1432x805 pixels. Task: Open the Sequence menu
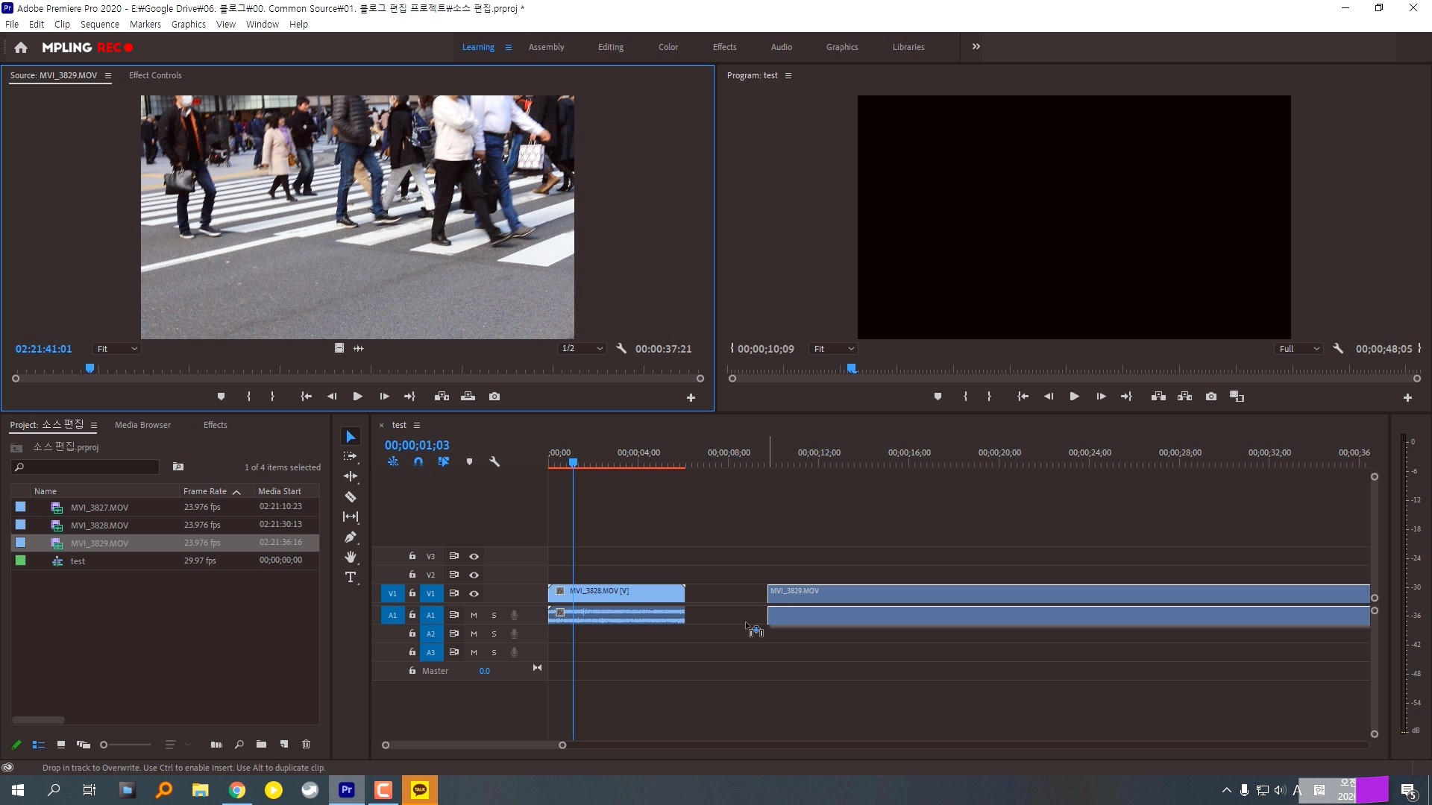99,24
